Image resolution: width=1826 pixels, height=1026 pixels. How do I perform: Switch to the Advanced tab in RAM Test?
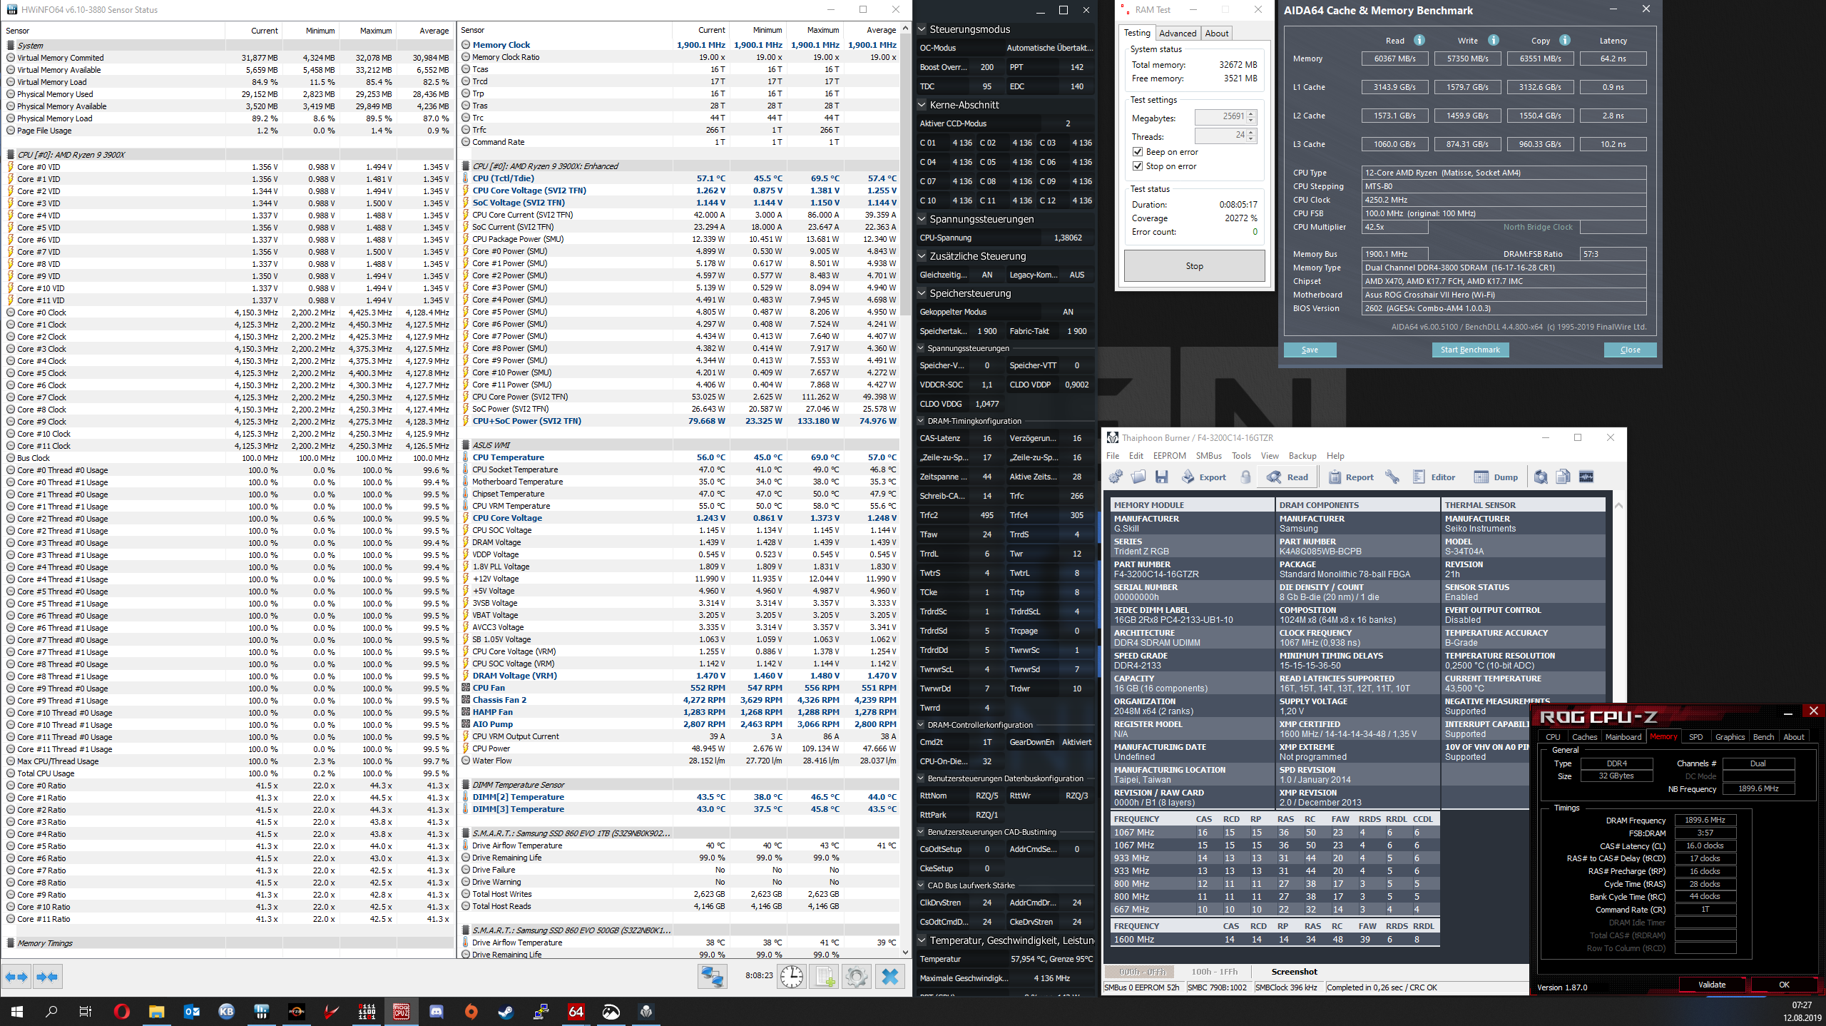(1178, 34)
